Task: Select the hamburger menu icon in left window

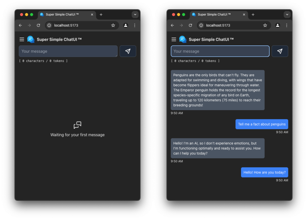Action: tap(22, 39)
